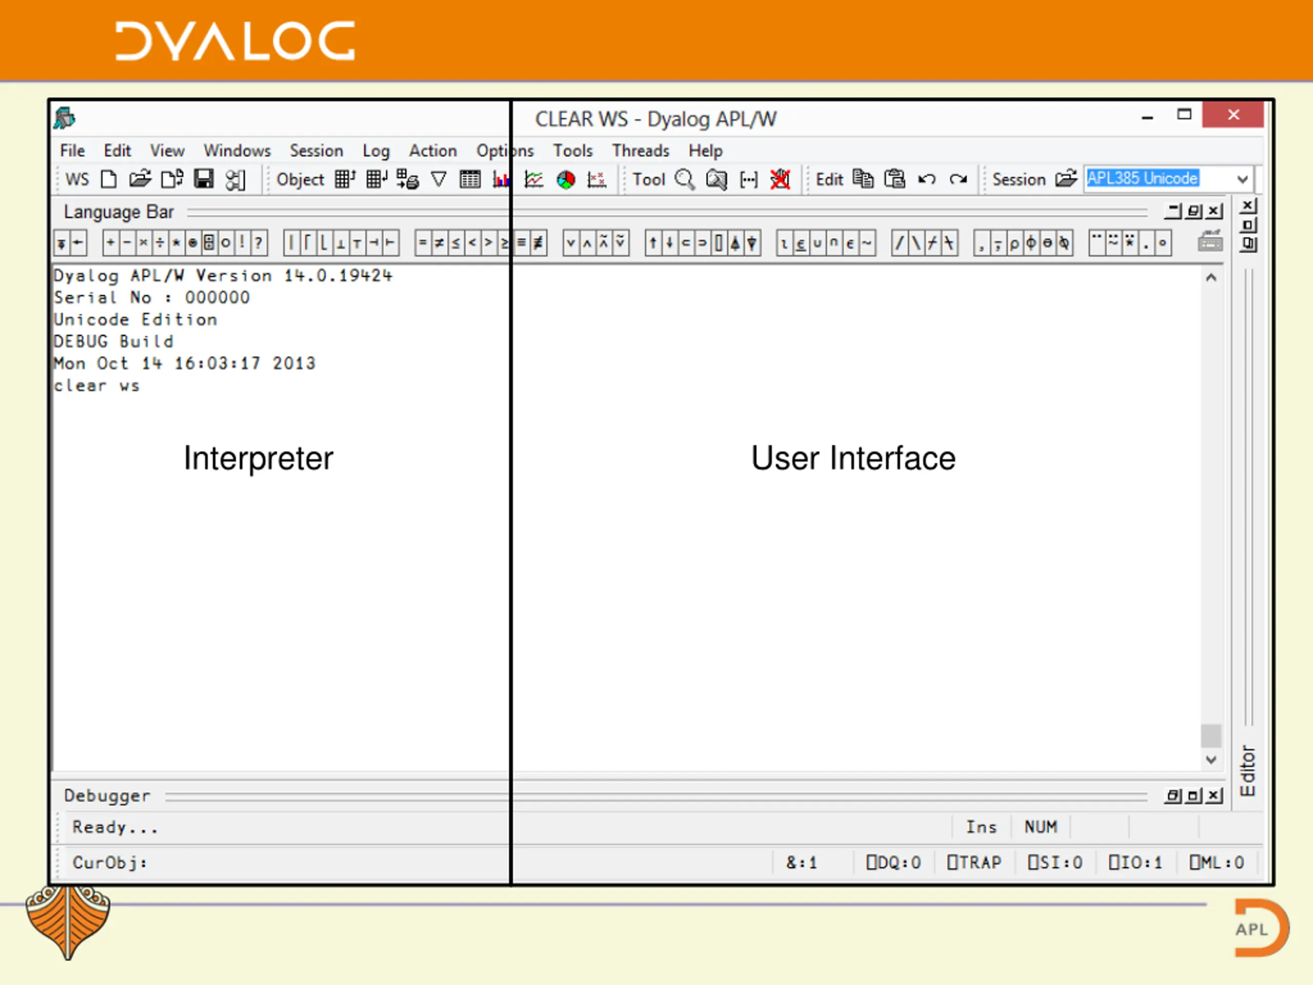This screenshot has width=1313, height=985.
Task: Click the bracketed dots line numbers icon
Action: point(749,180)
